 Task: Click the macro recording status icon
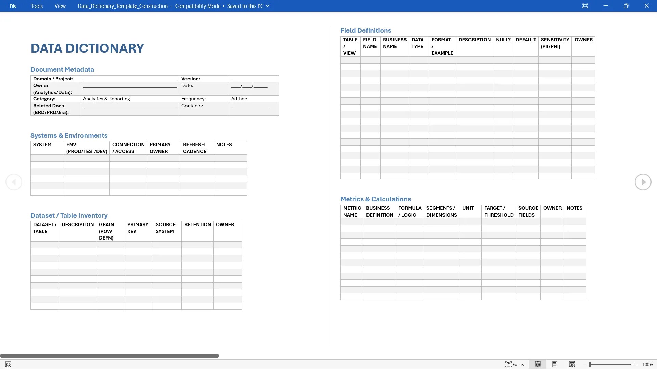point(8,365)
